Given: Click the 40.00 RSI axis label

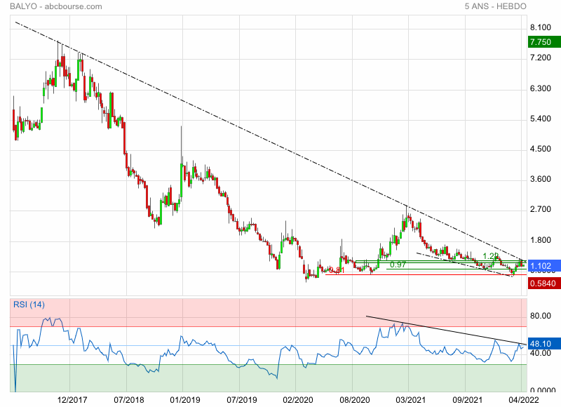Looking at the screenshot, I should pos(541,353).
